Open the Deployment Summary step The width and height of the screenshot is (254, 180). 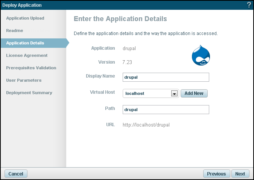tap(29, 93)
